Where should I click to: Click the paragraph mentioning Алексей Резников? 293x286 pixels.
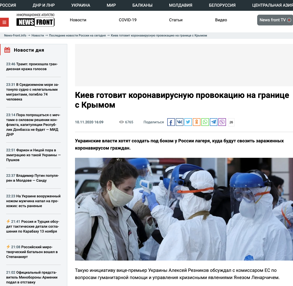[x=177, y=274]
